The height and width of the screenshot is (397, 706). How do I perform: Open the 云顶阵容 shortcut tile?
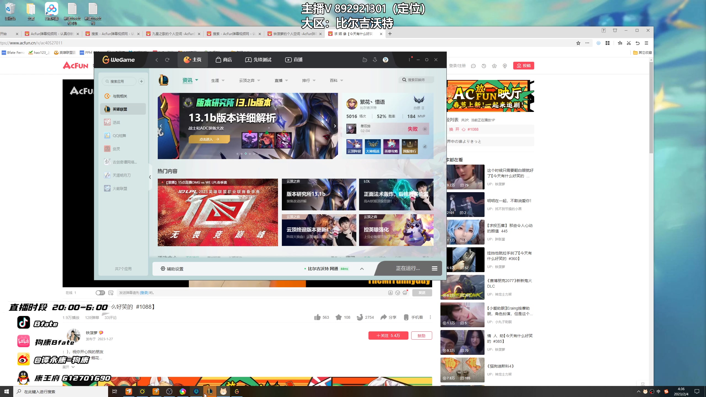tap(354, 146)
